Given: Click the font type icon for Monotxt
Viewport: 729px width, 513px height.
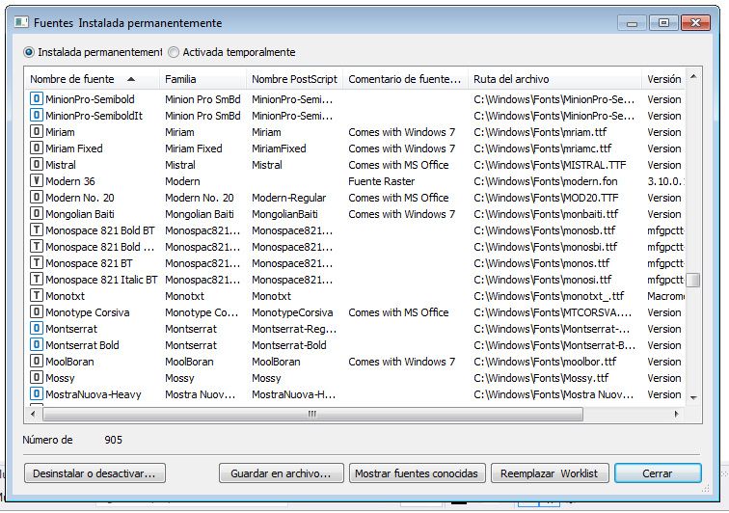Looking at the screenshot, I should 37,296.
